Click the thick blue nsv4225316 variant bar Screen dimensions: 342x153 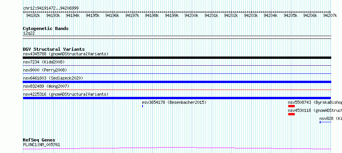[177, 98]
